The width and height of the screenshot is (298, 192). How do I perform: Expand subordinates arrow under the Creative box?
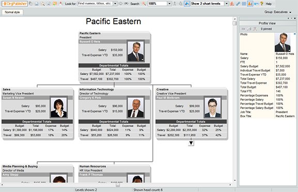tap(191, 143)
